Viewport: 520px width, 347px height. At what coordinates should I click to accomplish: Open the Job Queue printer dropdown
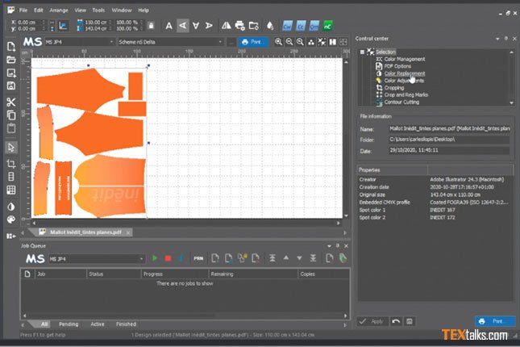pos(140,257)
